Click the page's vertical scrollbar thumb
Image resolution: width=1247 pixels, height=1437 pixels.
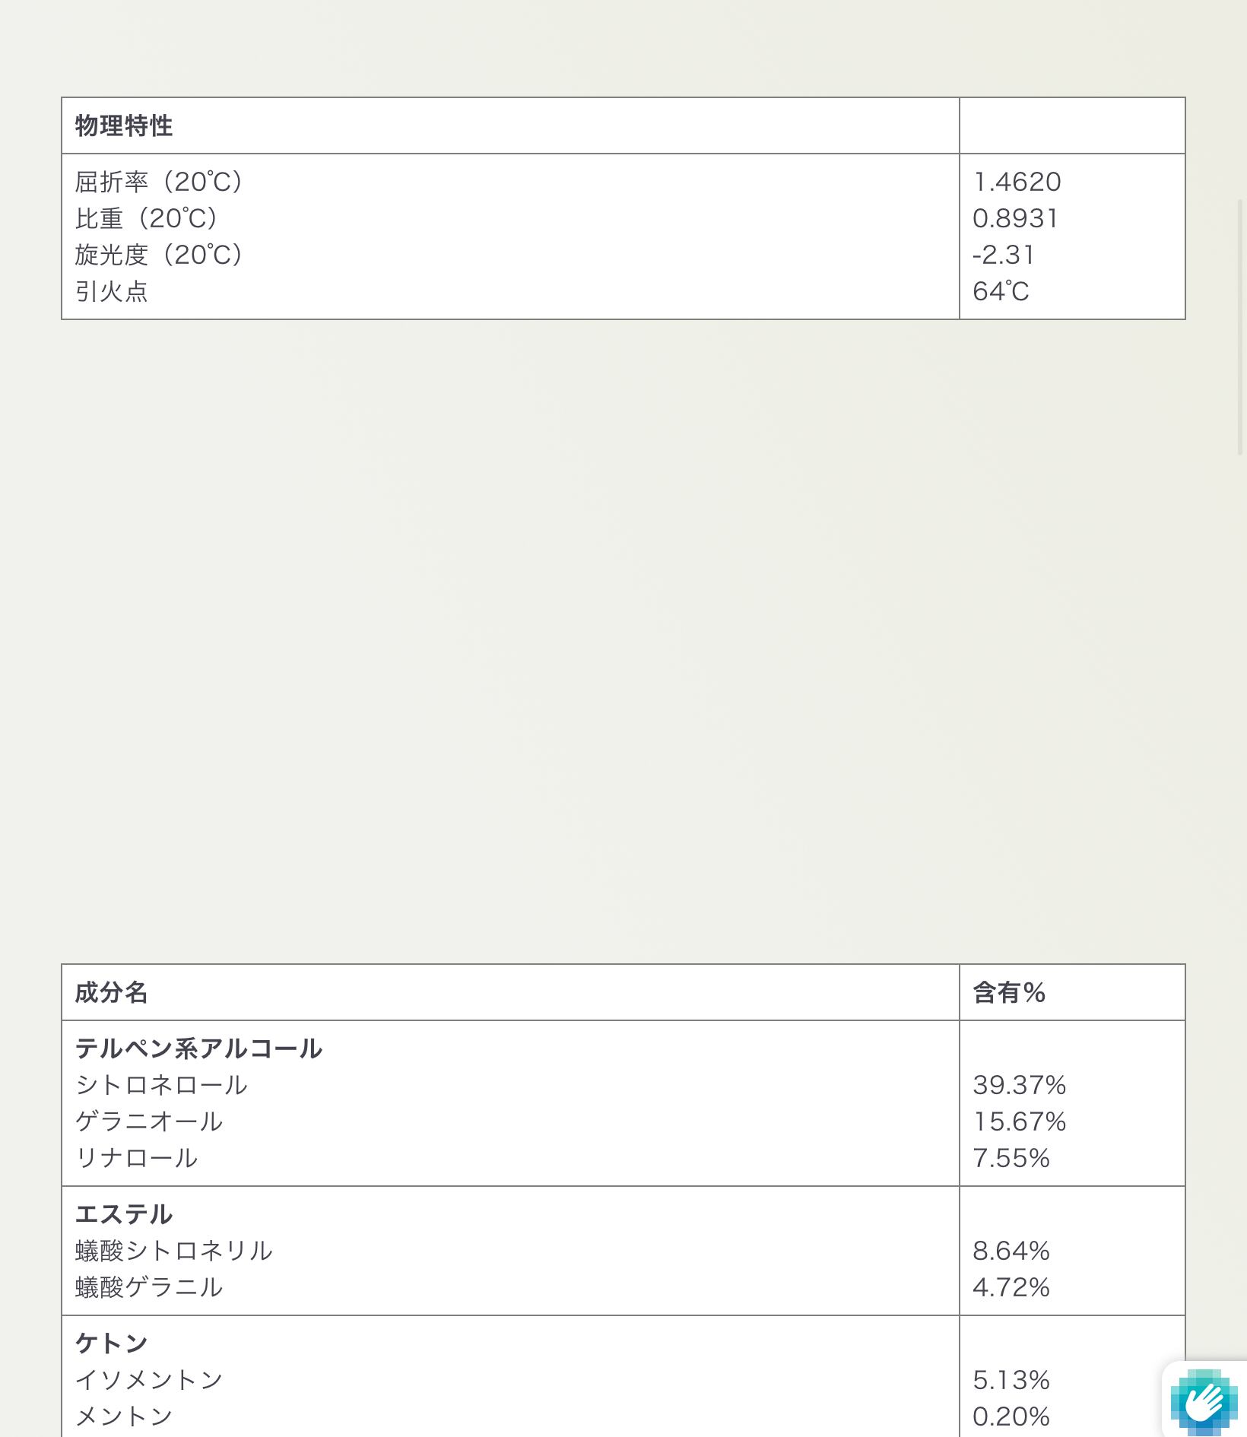[1241, 327]
